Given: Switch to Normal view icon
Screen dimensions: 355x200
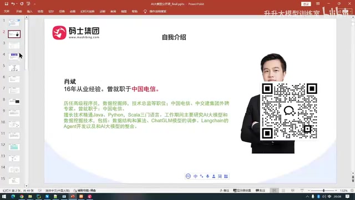Looking at the screenshot, I should coord(274,191).
